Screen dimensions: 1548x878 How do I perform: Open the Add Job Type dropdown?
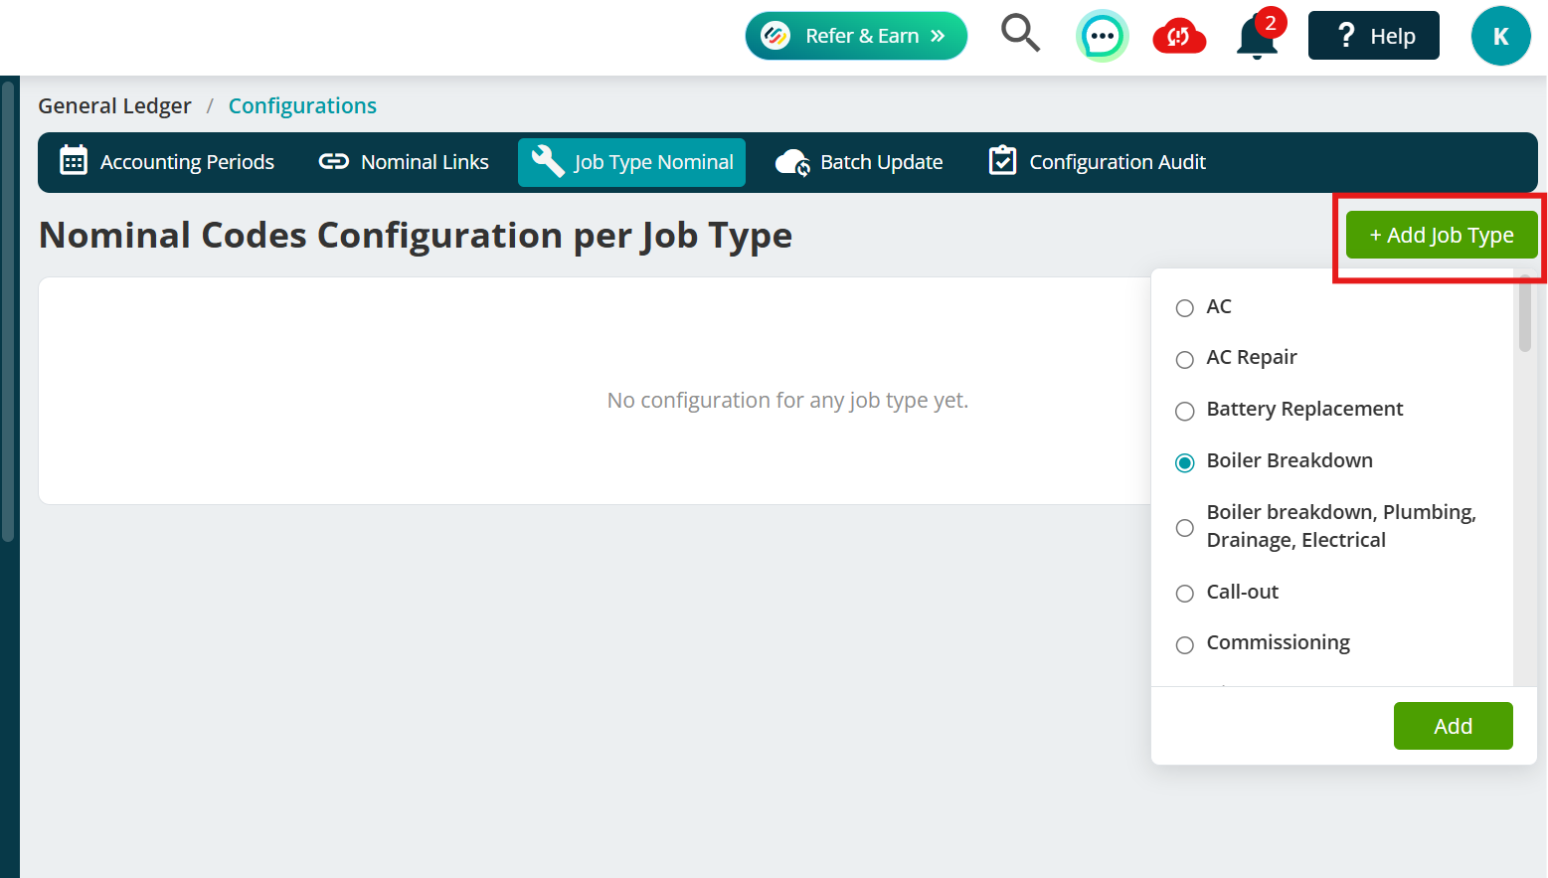coord(1442,235)
